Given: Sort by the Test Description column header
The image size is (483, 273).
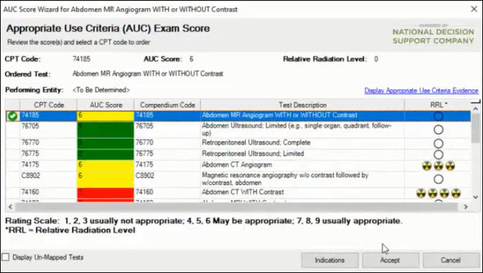Looking at the screenshot, I should [x=302, y=105].
